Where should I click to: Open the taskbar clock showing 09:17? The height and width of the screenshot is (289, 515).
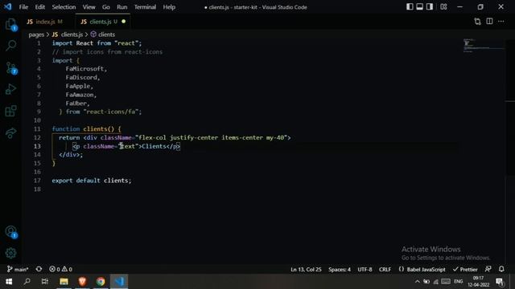pos(479,282)
